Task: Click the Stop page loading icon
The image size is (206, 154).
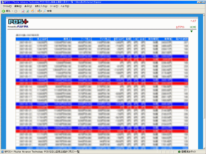Action: click(23, 11)
